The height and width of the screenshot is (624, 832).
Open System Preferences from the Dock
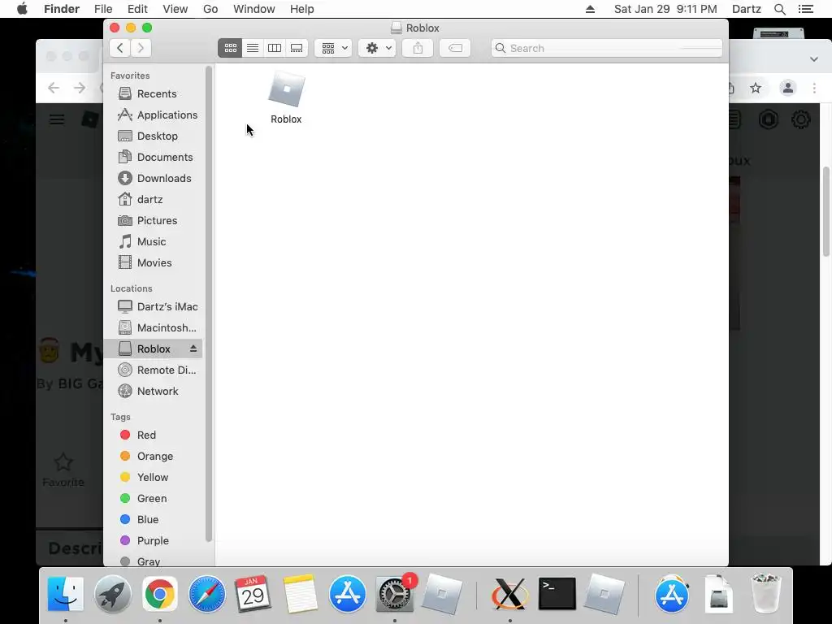[x=395, y=594]
